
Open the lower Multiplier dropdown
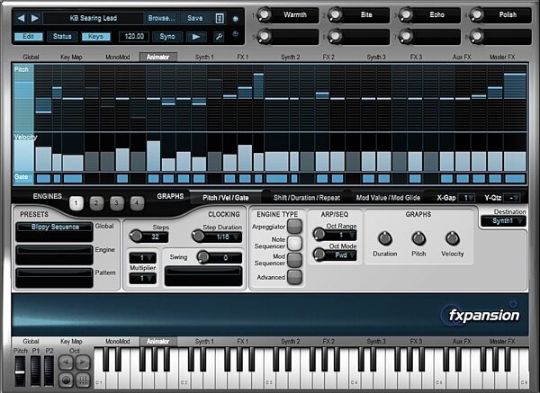tap(142, 278)
